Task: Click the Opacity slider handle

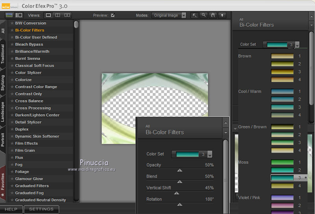Action: 180,170
